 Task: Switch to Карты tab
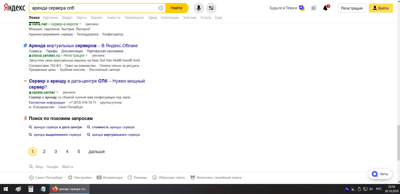click(82, 18)
